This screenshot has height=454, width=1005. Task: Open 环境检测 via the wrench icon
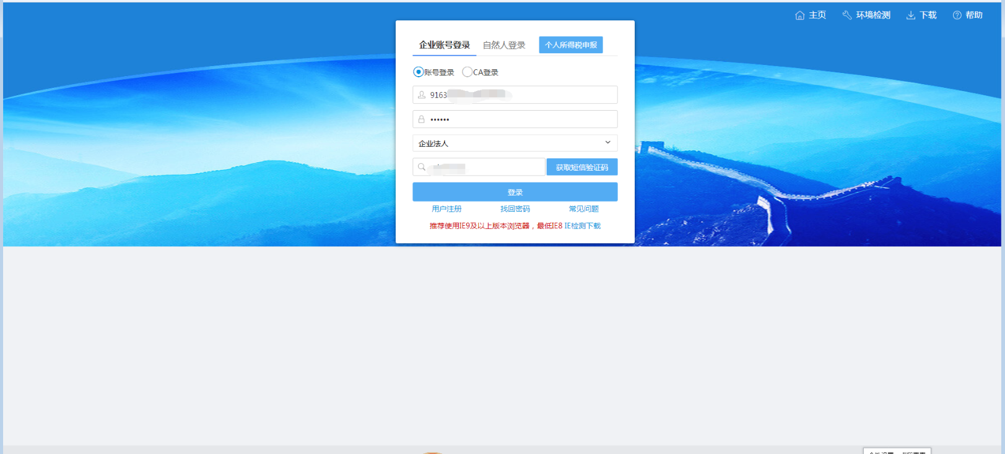tap(846, 15)
